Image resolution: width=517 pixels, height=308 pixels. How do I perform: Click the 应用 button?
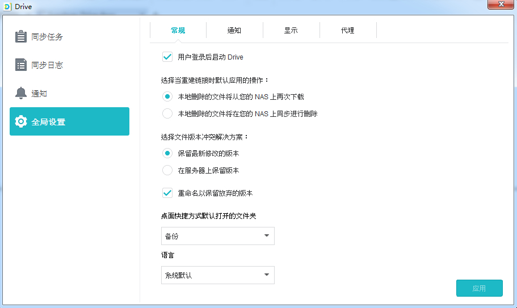[479, 288]
